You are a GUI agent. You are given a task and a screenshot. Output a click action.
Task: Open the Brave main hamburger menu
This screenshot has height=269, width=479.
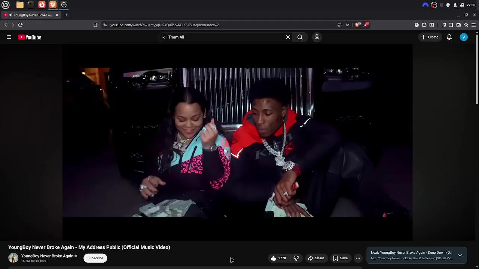[x=473, y=25]
